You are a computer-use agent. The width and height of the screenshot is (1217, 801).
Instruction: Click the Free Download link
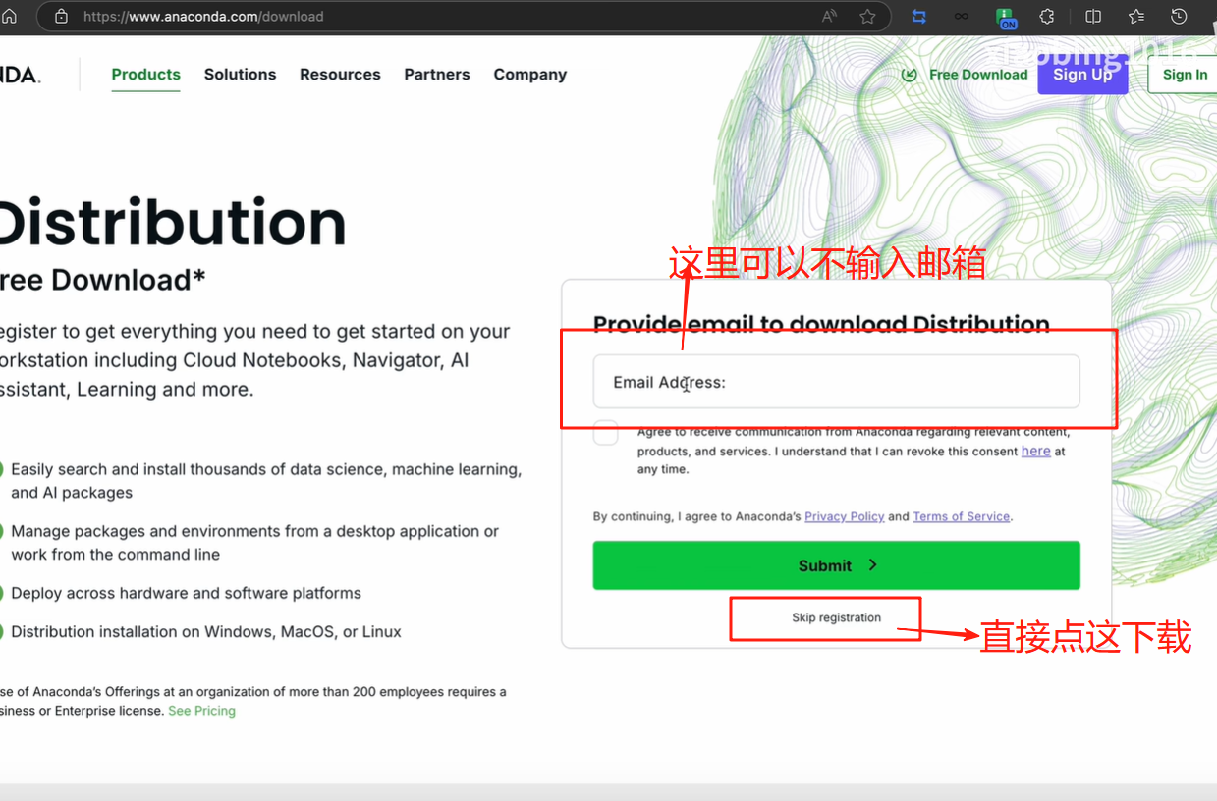[978, 75]
